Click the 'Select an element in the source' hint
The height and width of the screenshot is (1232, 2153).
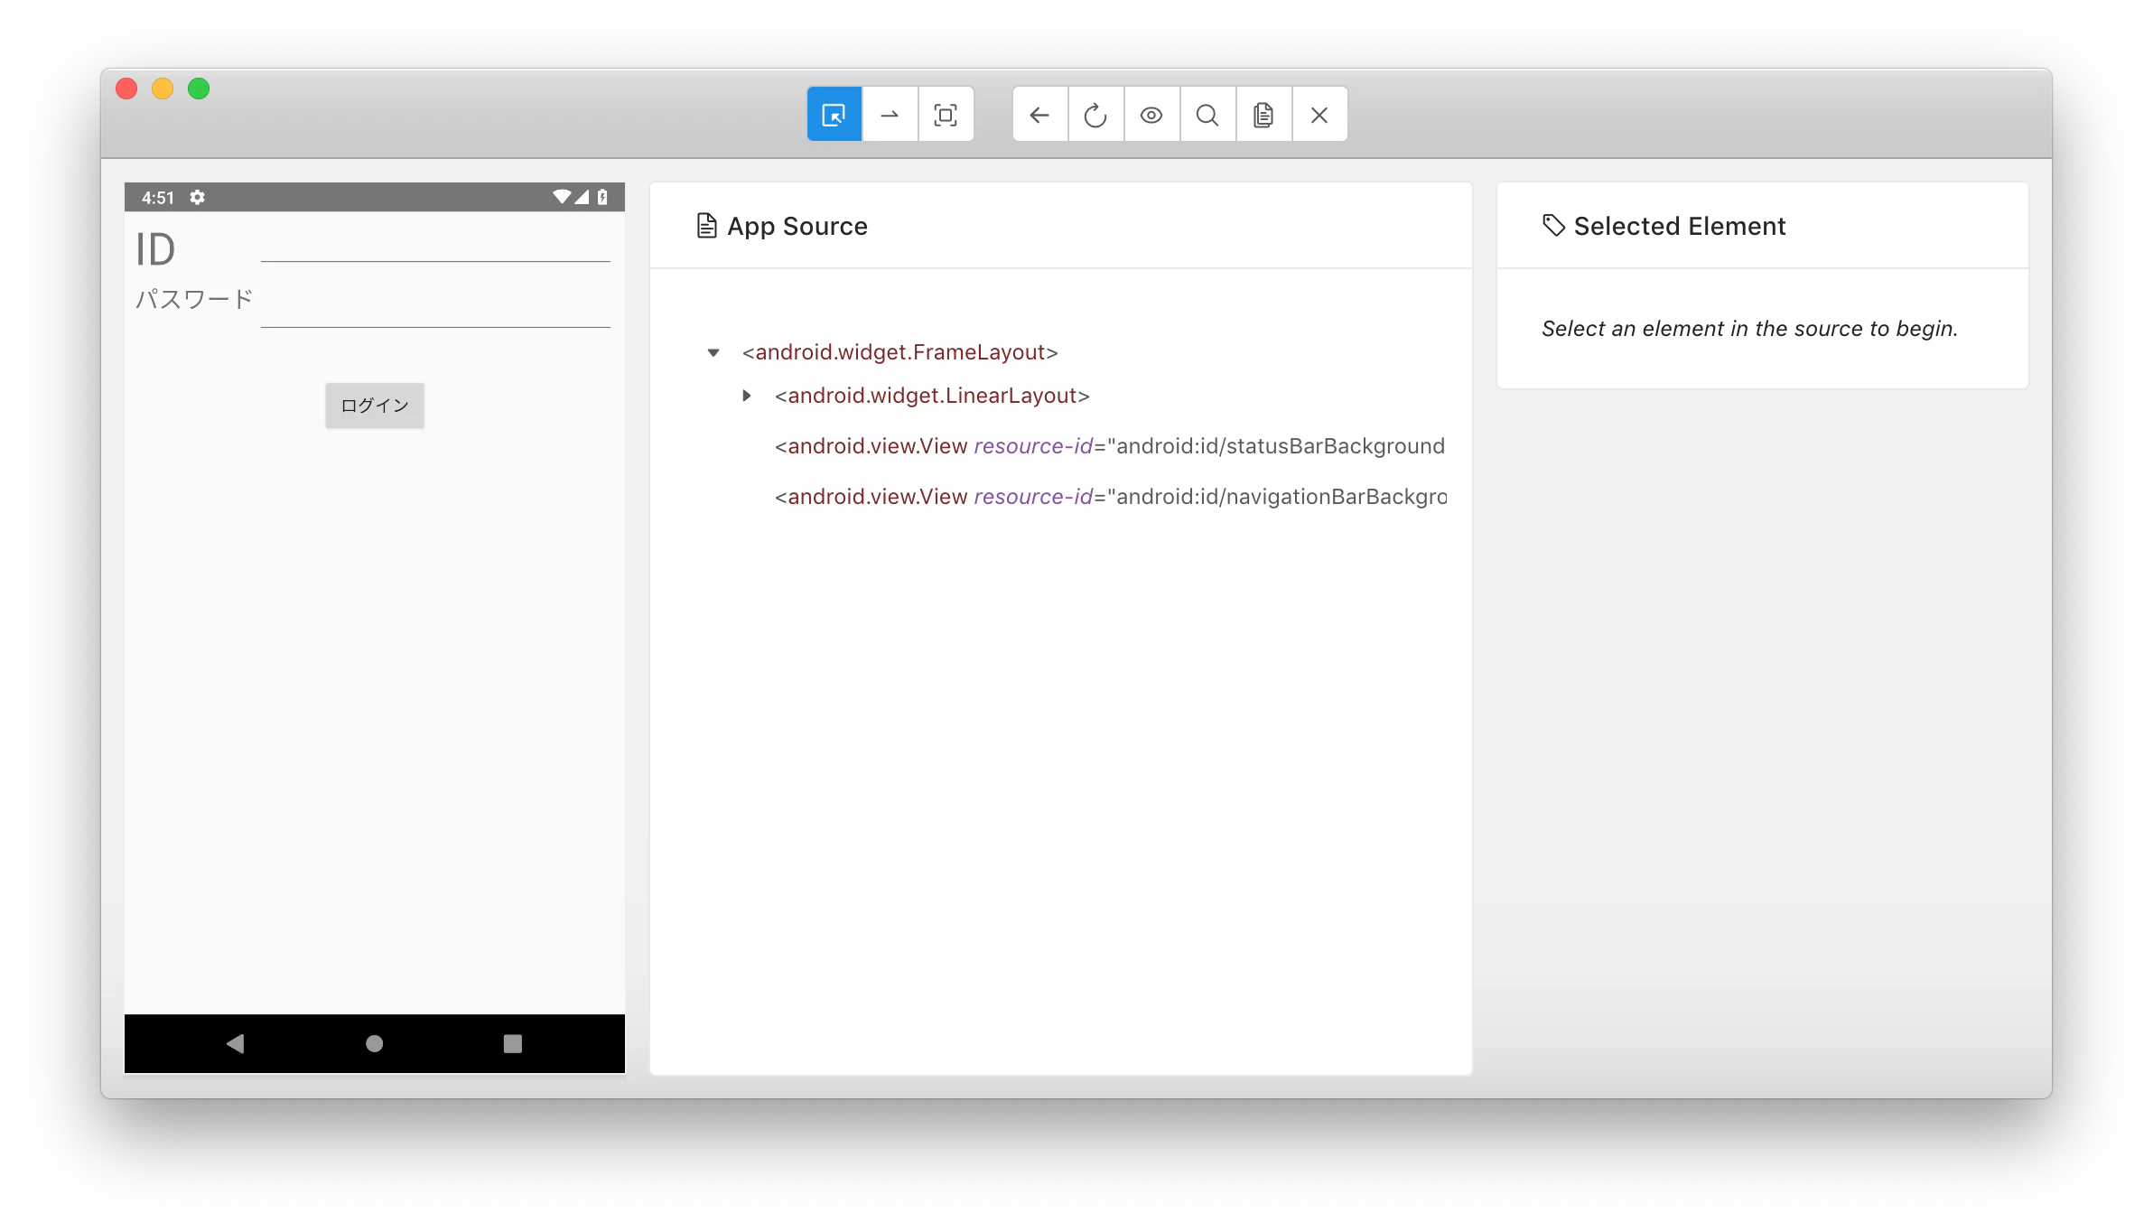point(1749,329)
